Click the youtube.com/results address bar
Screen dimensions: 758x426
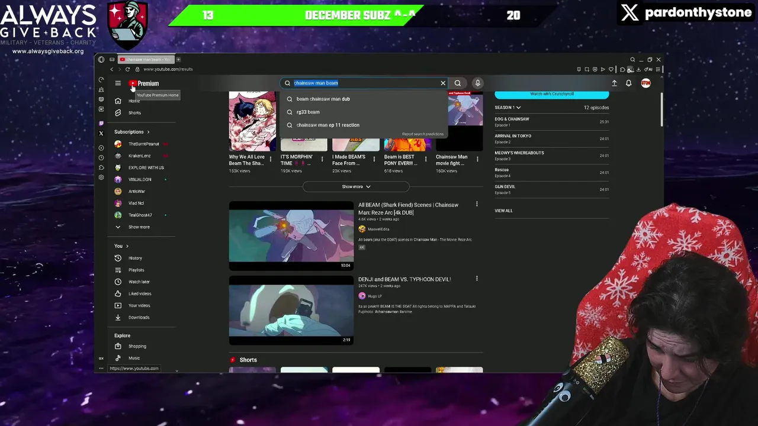168,69
